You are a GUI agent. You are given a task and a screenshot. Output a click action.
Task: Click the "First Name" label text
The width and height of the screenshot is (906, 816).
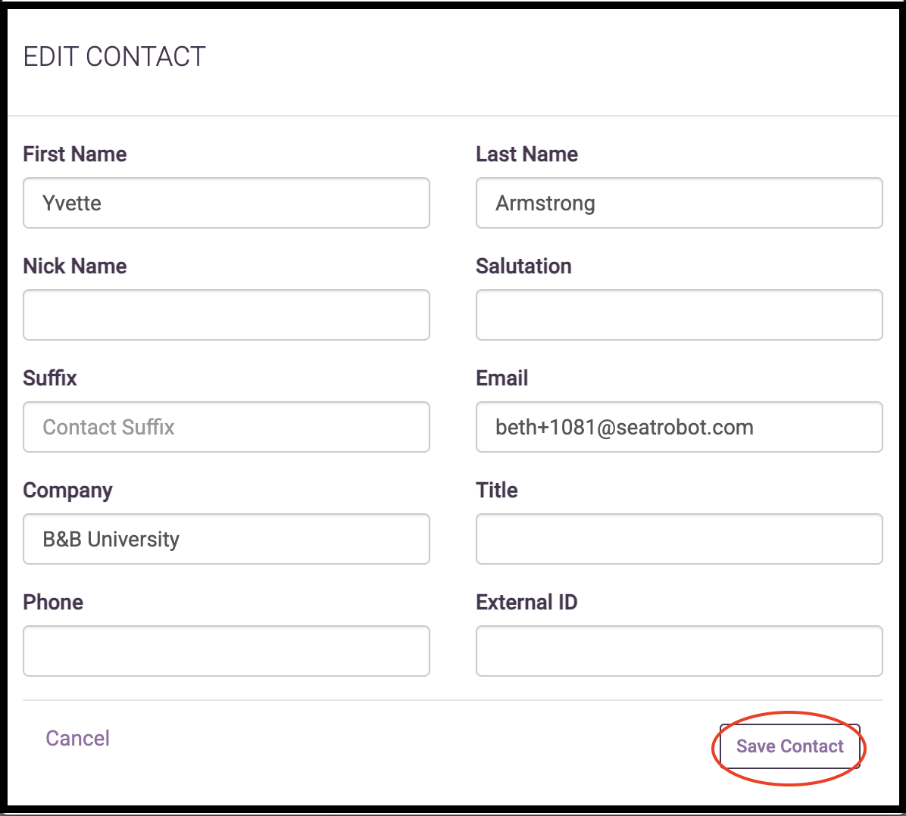[x=74, y=154]
